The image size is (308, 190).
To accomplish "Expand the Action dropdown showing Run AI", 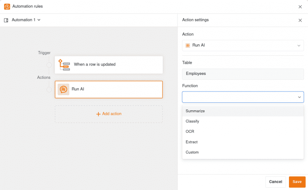I will [299, 45].
